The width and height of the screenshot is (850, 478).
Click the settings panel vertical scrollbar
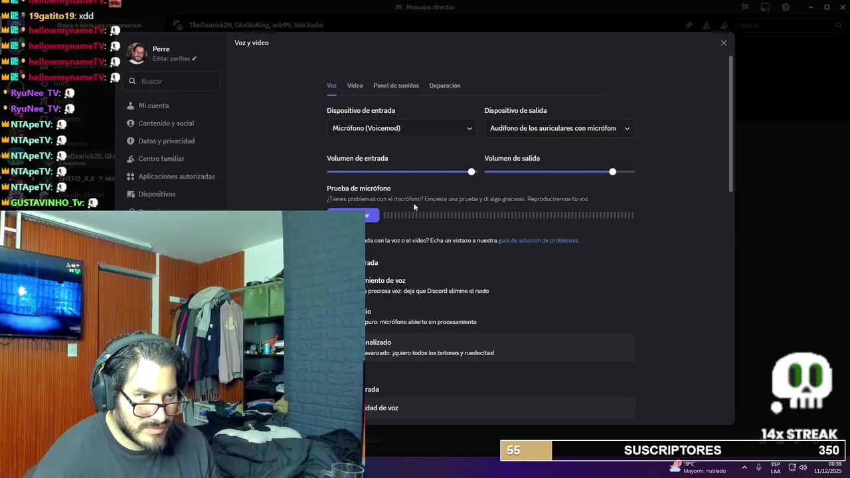731,124
